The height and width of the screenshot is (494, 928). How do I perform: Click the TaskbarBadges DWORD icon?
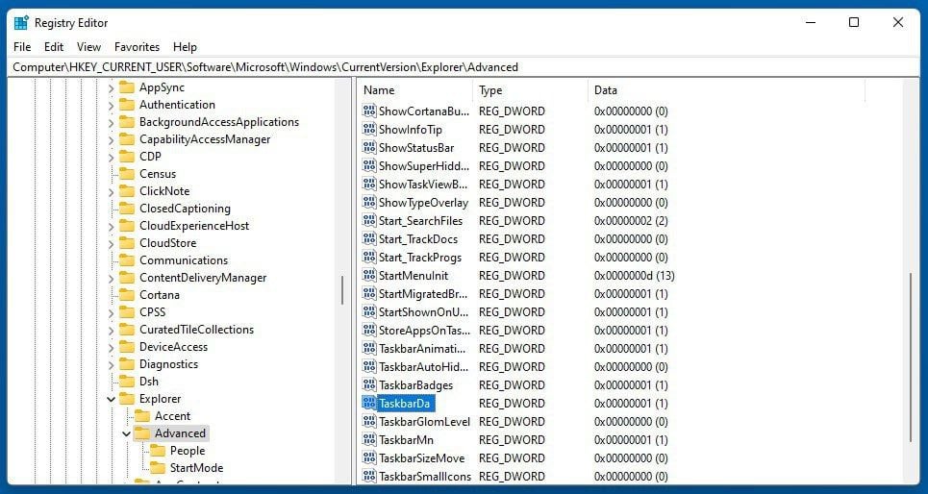(369, 385)
